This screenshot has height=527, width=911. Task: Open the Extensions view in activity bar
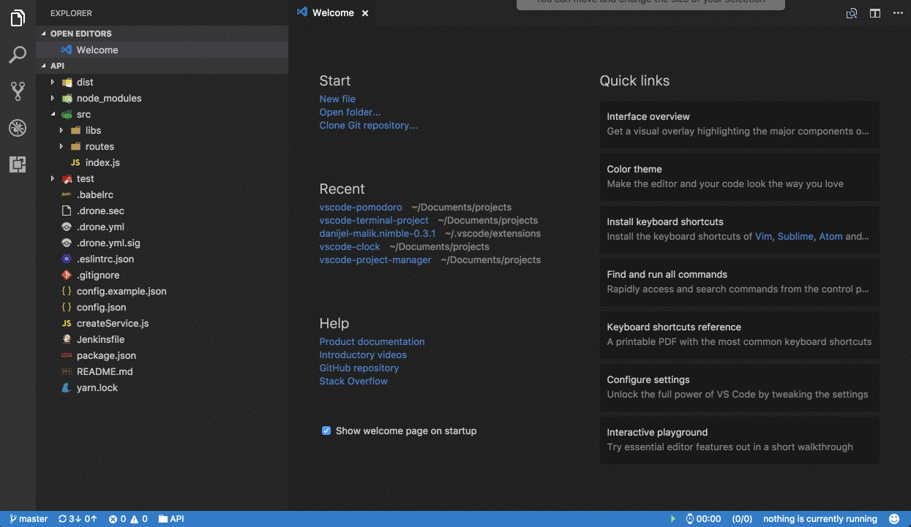(x=18, y=164)
